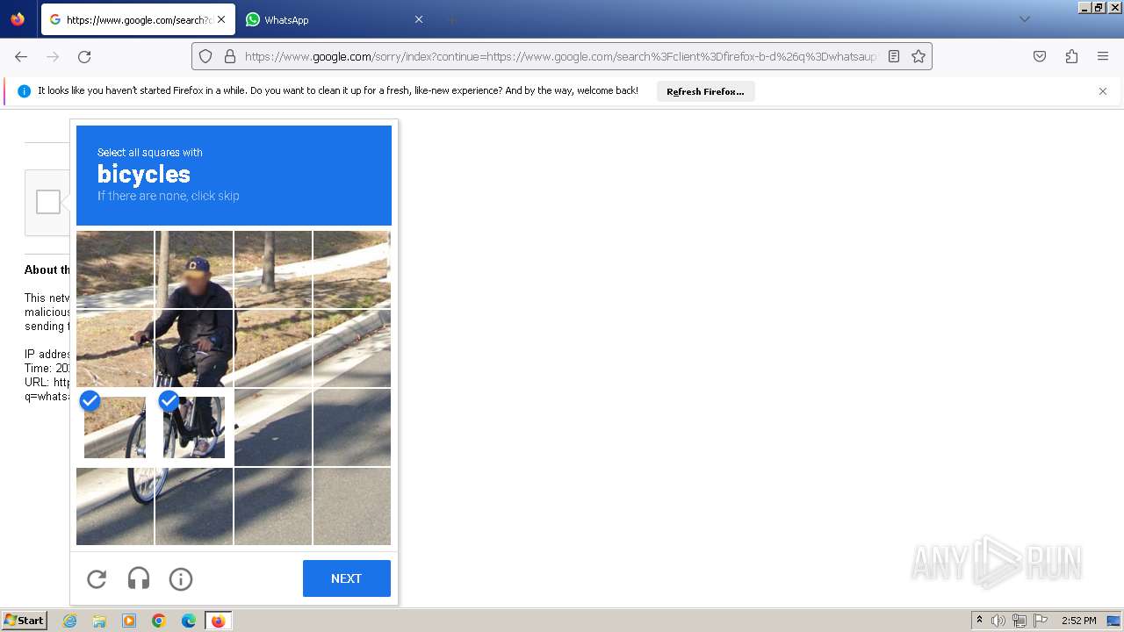Get an audio challenge via headphones icon
The width and height of the screenshot is (1124, 632).
pos(139,579)
